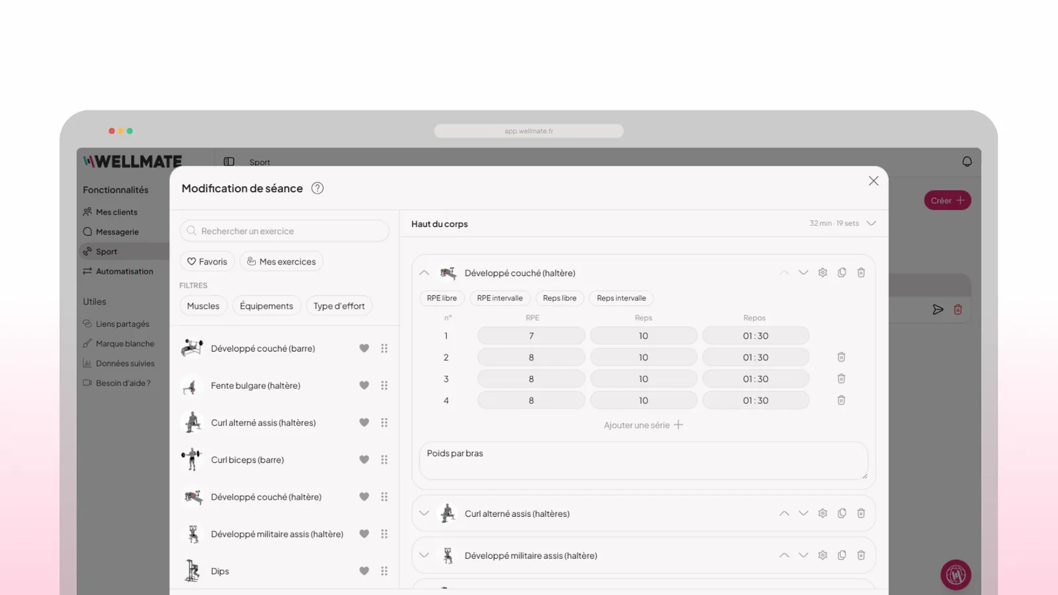Open the Wellmate chat bubble icon

click(956, 575)
